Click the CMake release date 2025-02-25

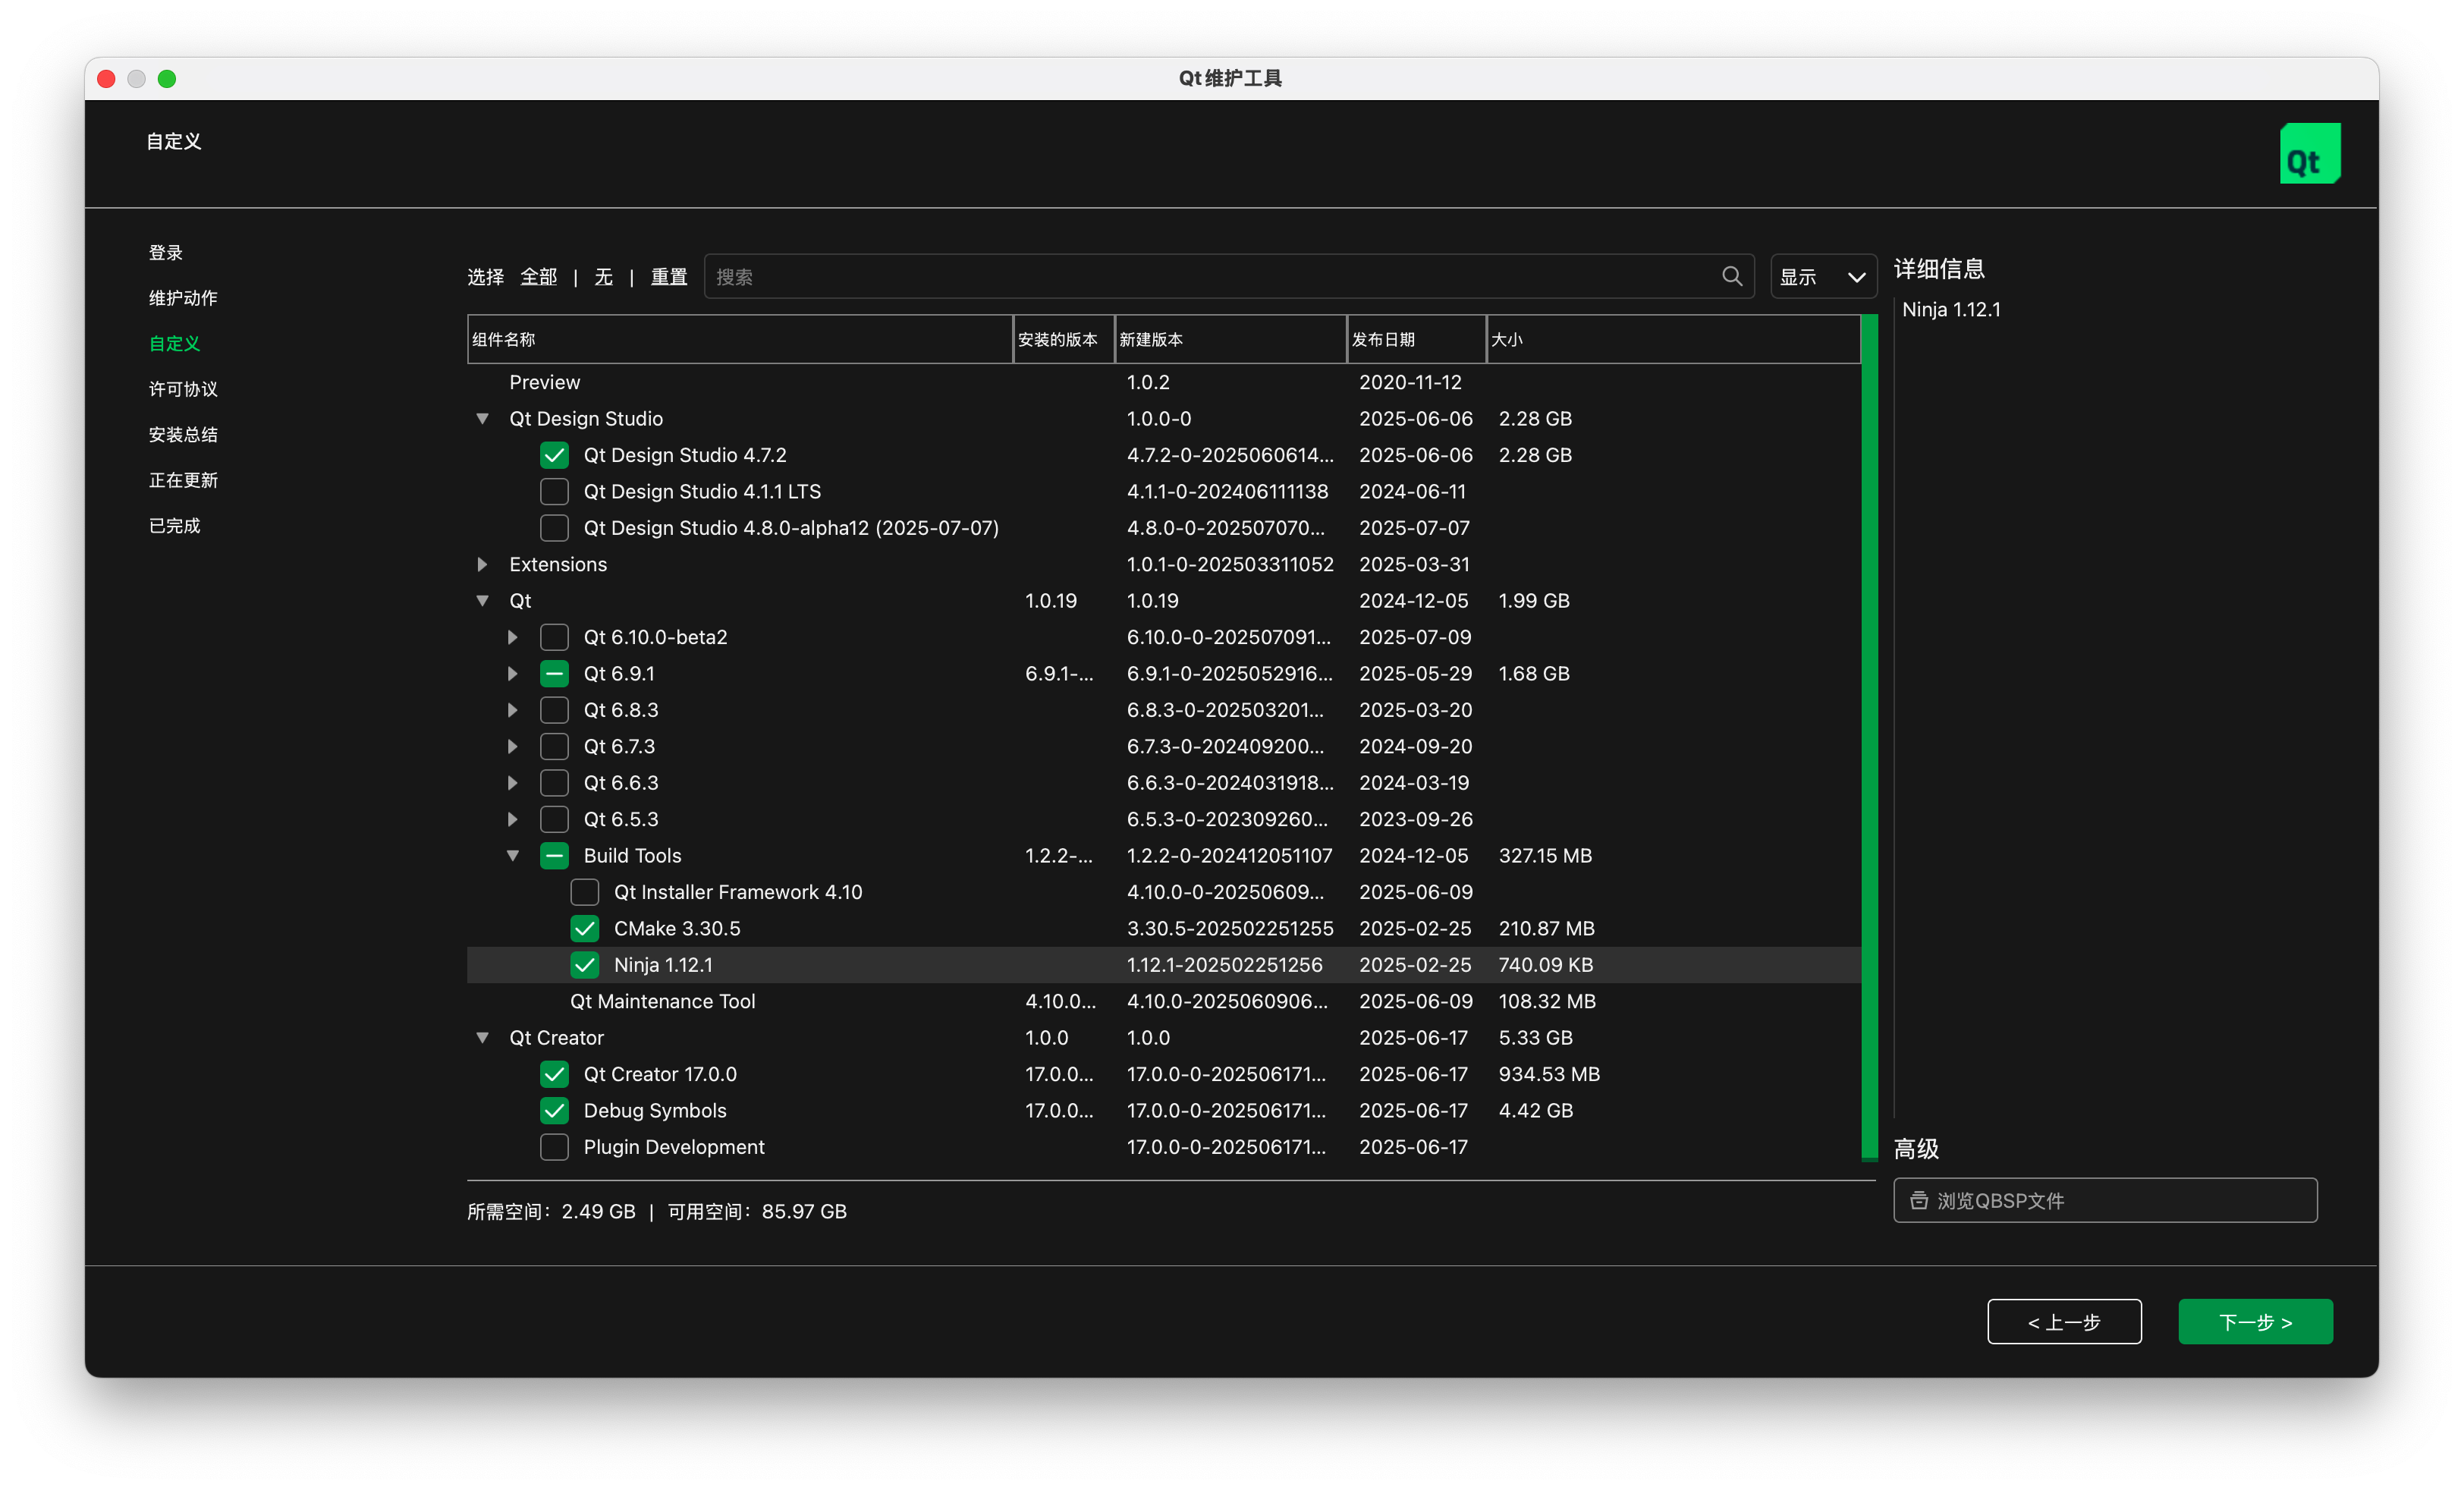point(1415,928)
